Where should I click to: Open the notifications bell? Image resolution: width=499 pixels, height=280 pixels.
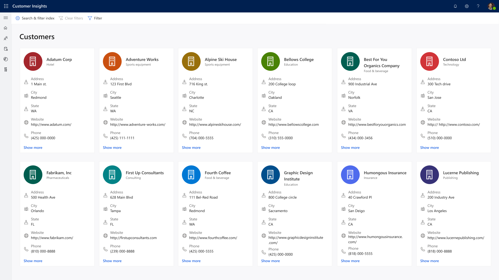pyautogui.click(x=455, y=6)
